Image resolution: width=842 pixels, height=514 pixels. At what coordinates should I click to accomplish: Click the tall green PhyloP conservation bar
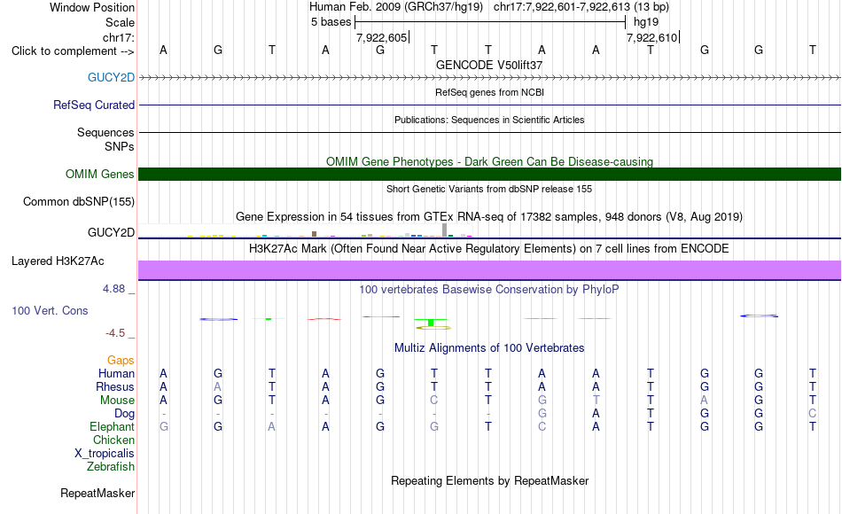431,323
